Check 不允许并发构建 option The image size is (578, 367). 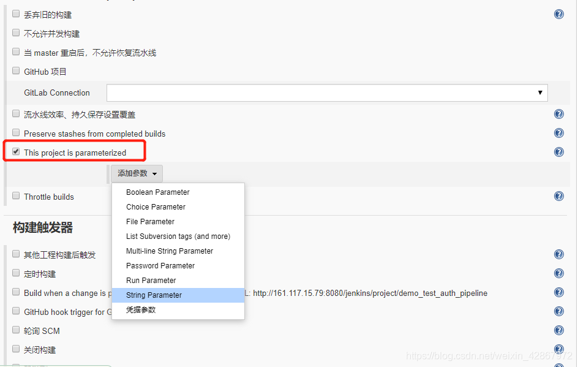click(16, 32)
